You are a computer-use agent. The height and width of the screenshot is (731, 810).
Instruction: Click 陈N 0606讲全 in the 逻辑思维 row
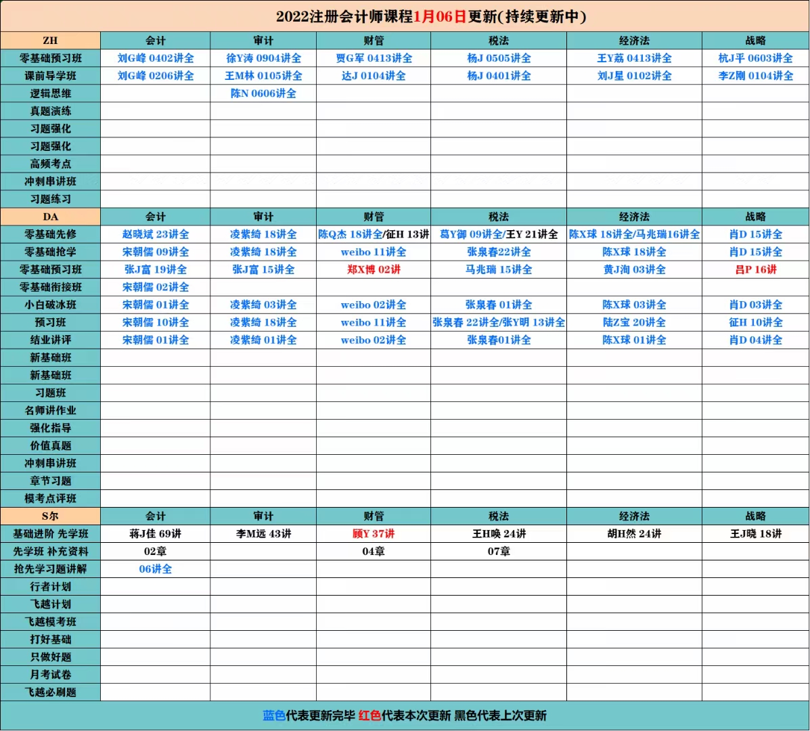263,93
